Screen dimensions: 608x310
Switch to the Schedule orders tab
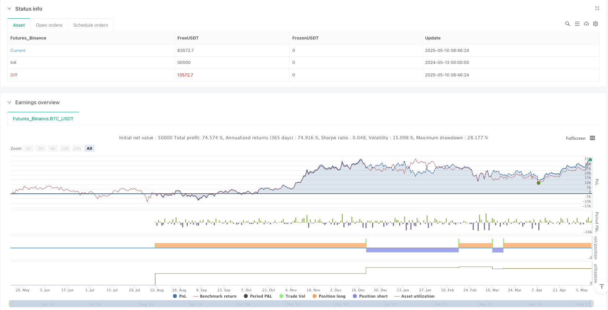point(91,25)
